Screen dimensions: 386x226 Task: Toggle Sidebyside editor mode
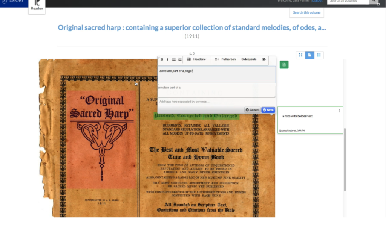[x=249, y=59]
